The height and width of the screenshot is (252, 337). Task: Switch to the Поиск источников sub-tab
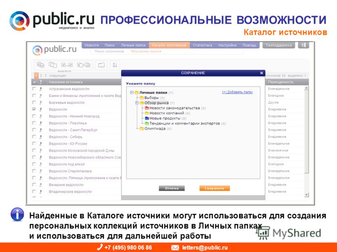pos(110,51)
